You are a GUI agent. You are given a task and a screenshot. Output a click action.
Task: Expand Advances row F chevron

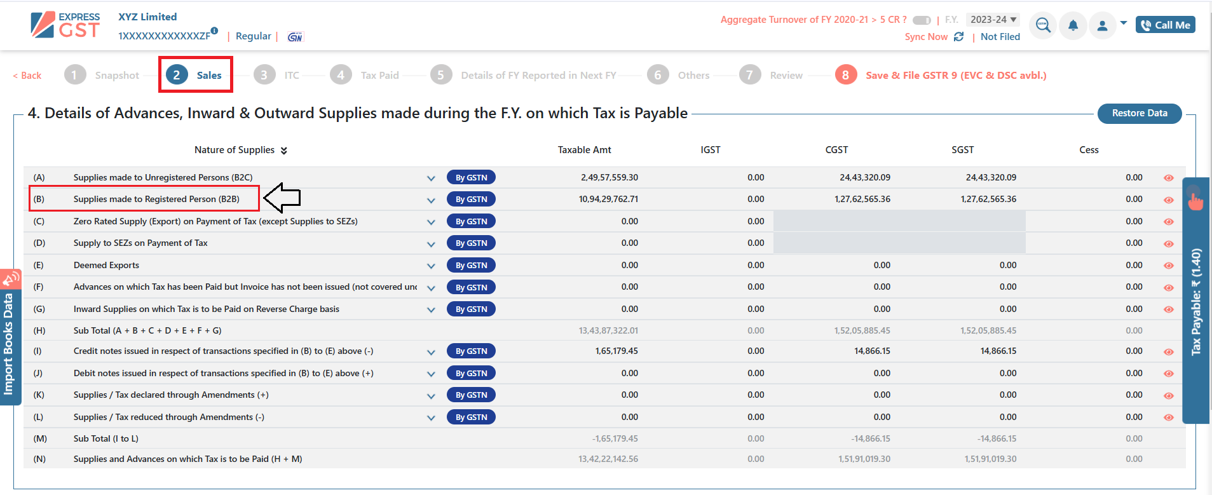tap(431, 288)
